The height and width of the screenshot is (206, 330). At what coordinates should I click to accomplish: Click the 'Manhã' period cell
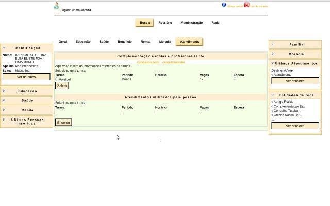pos(126,79)
